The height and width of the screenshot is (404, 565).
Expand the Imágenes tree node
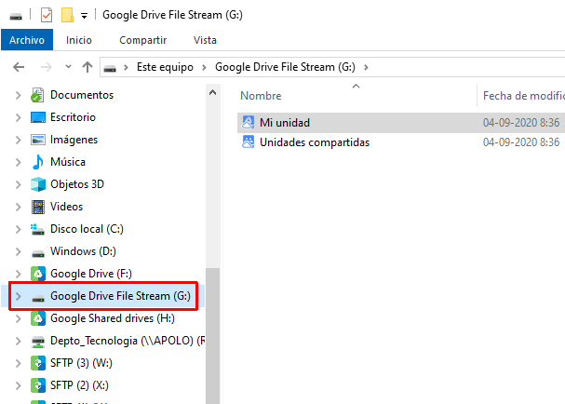[x=19, y=140]
